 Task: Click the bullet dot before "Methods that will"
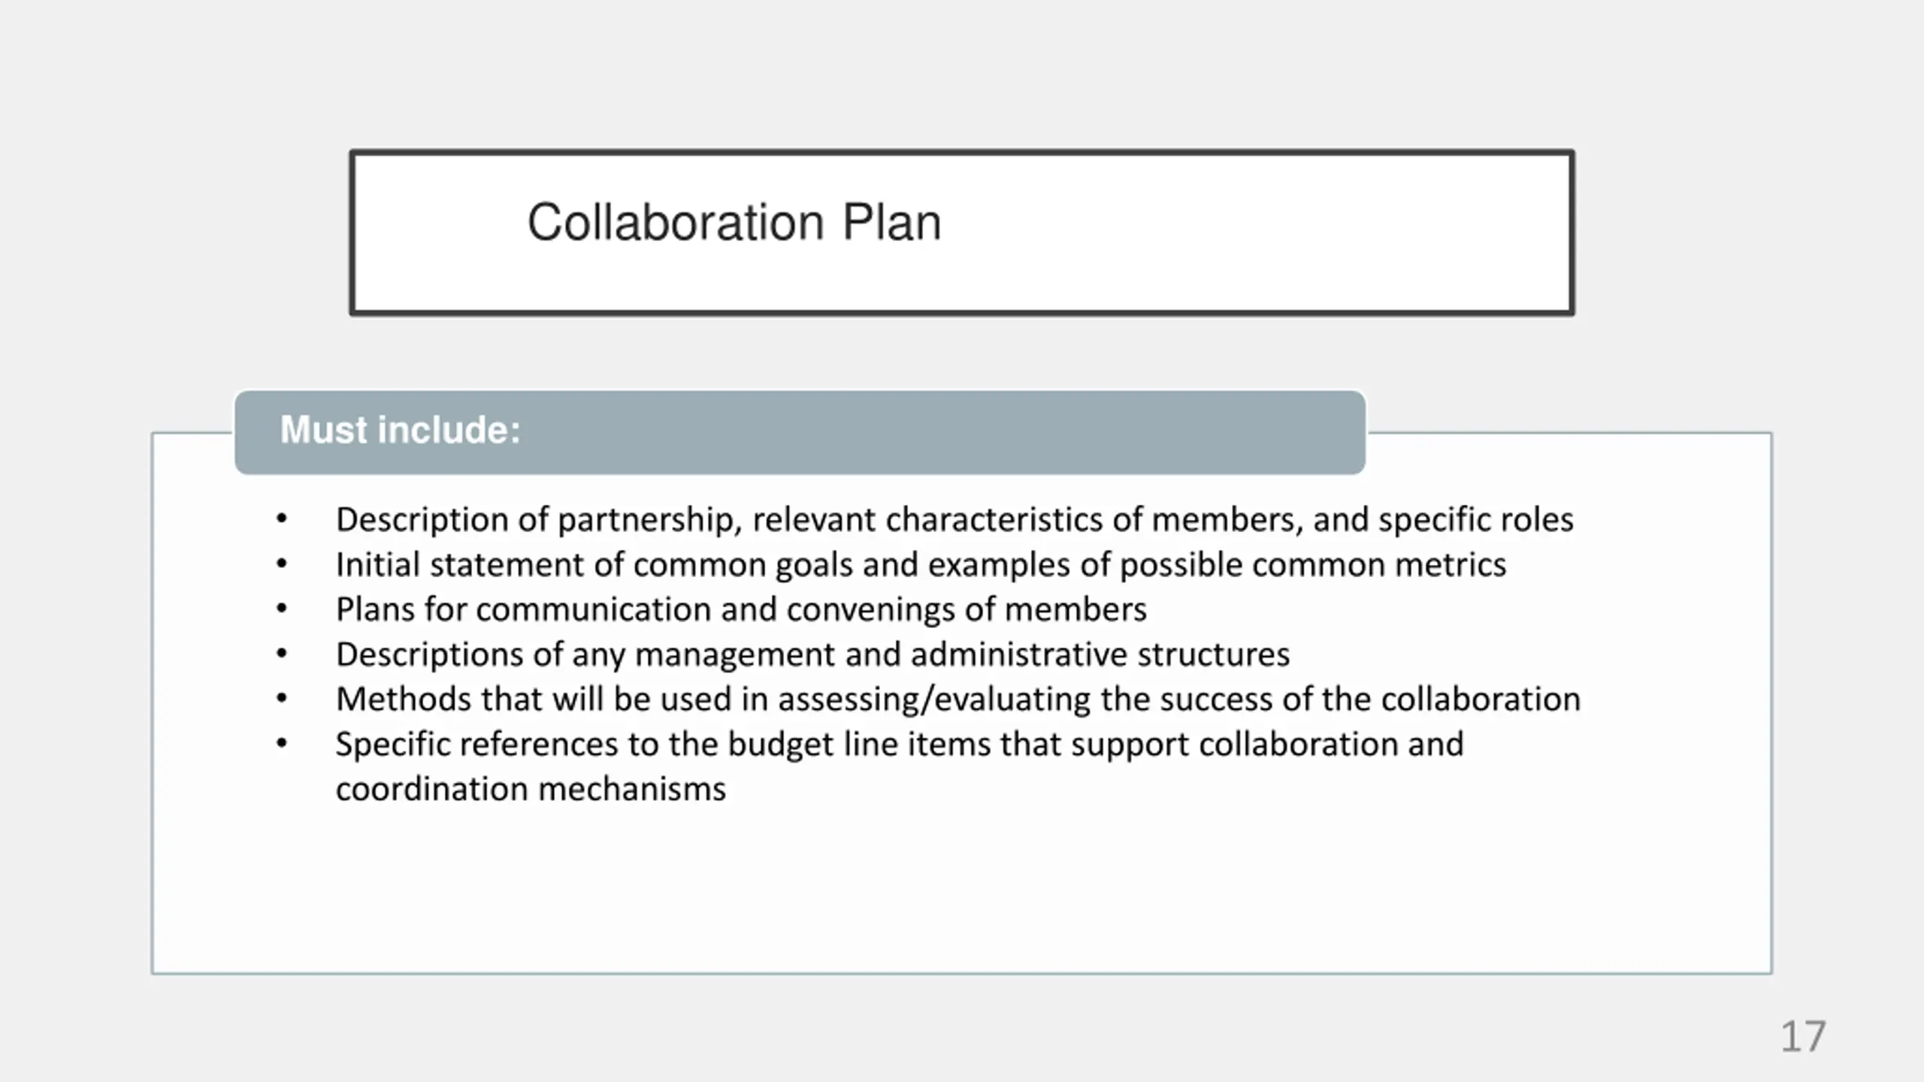(282, 699)
